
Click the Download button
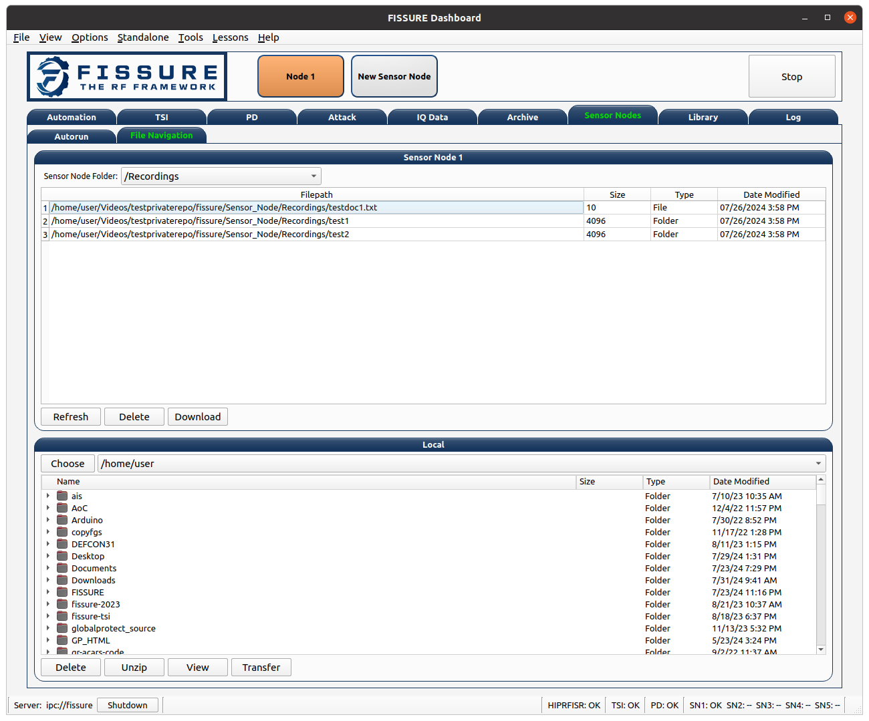point(198,417)
